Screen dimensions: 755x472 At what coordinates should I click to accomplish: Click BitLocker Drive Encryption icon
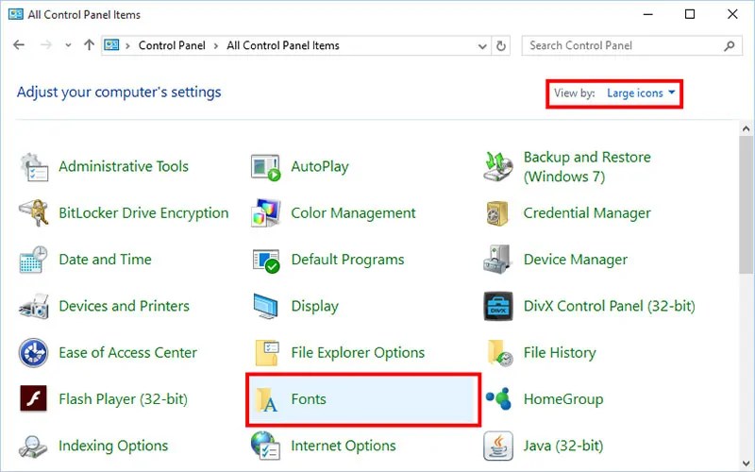tap(34, 213)
